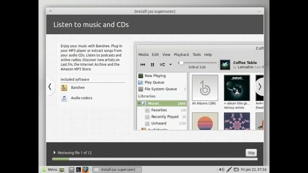308x173 pixels.
Task: Open the Edit menu in Banshee
Action: click(x=155, y=54)
